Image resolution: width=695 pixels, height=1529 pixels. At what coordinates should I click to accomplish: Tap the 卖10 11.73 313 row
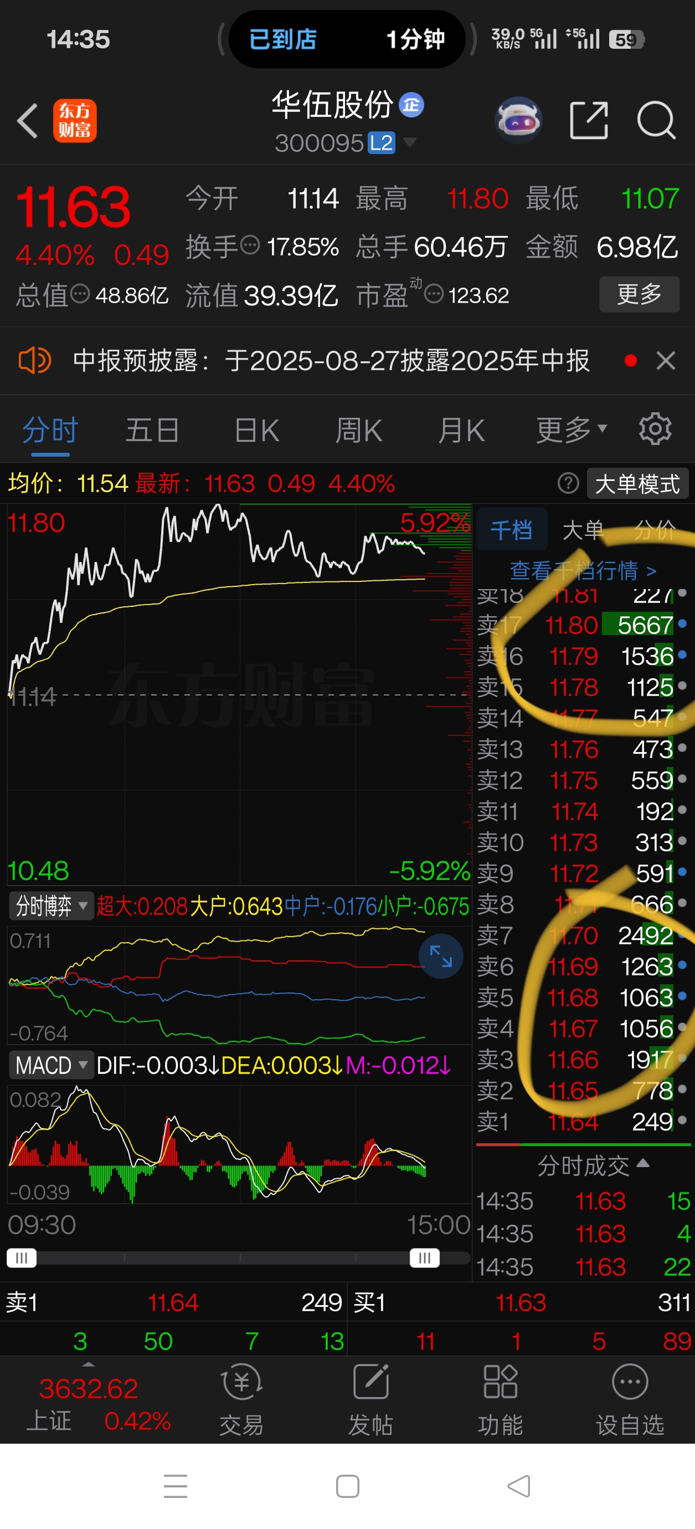tap(583, 842)
